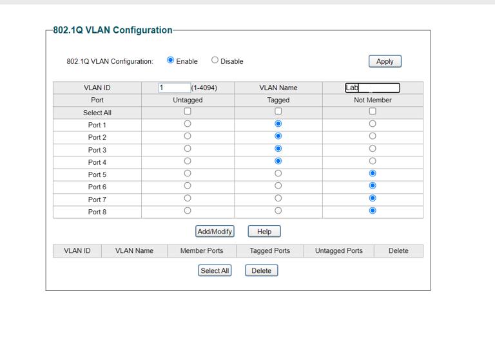Click the Add/Modify button
Image resolution: width=495 pixels, height=345 pixels.
[215, 232]
